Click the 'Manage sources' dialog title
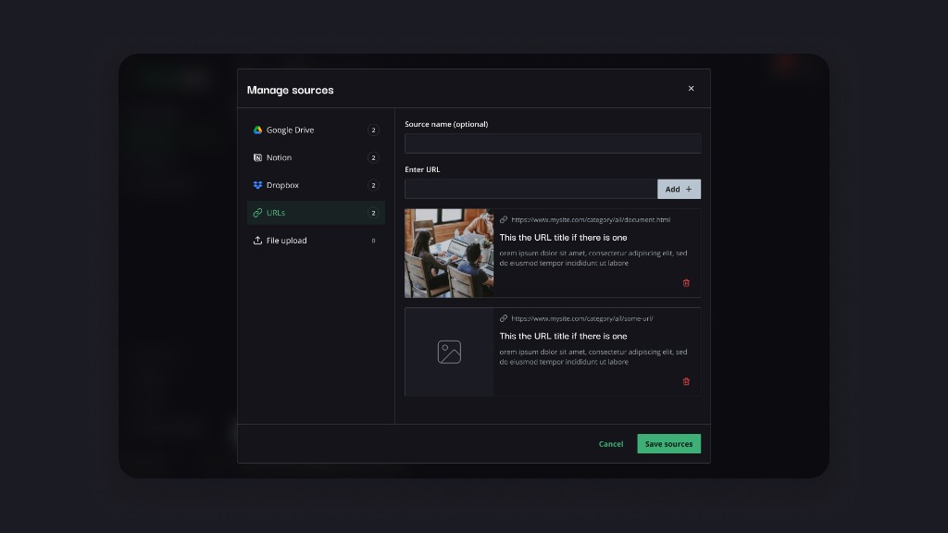The height and width of the screenshot is (533, 948). point(290,90)
